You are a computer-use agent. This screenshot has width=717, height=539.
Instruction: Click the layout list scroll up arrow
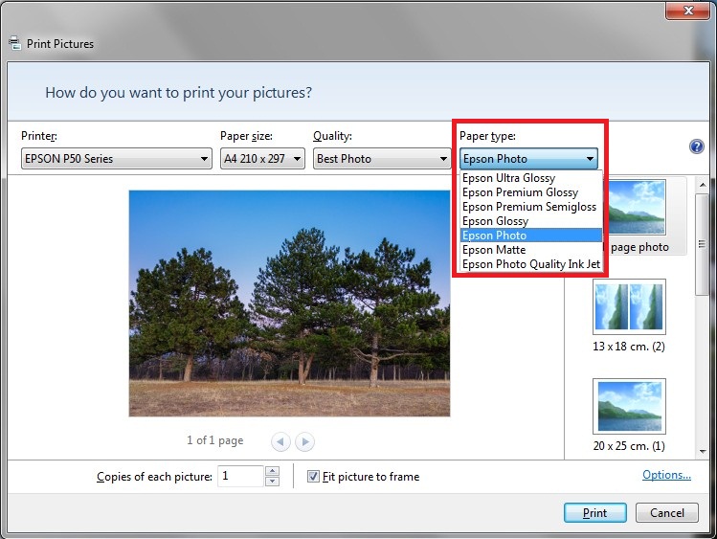coord(703,185)
